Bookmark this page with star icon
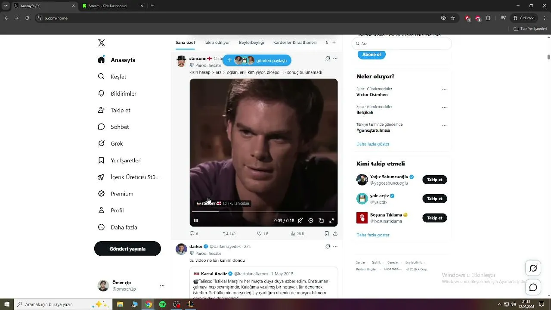The width and height of the screenshot is (551, 310). point(453,18)
